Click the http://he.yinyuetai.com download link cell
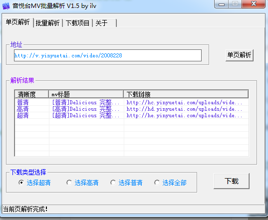Image resolution: width=268 pixels, height=220 pixels. pos(184,115)
